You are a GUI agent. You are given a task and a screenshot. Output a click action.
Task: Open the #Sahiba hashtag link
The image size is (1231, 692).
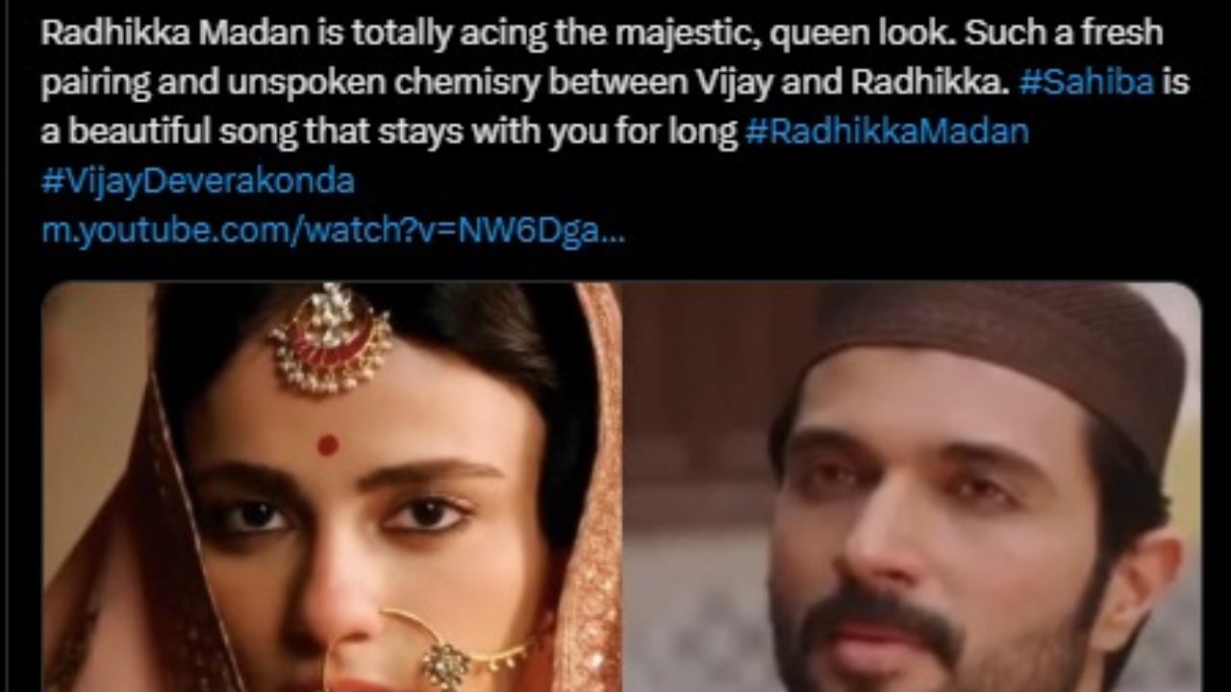pyautogui.click(x=1086, y=83)
